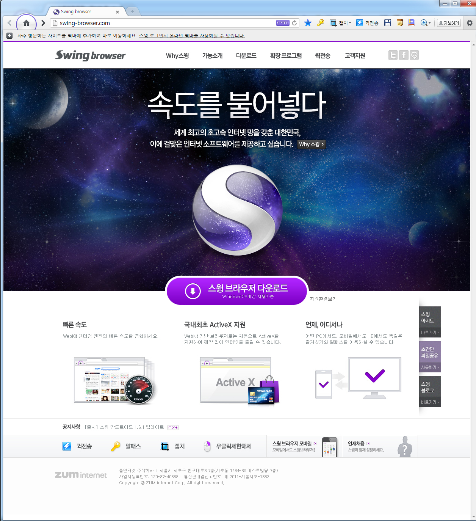This screenshot has width=476, height=521.
Task: Click the 국내최초 ActiveX 지원 heading
Action: [215, 325]
